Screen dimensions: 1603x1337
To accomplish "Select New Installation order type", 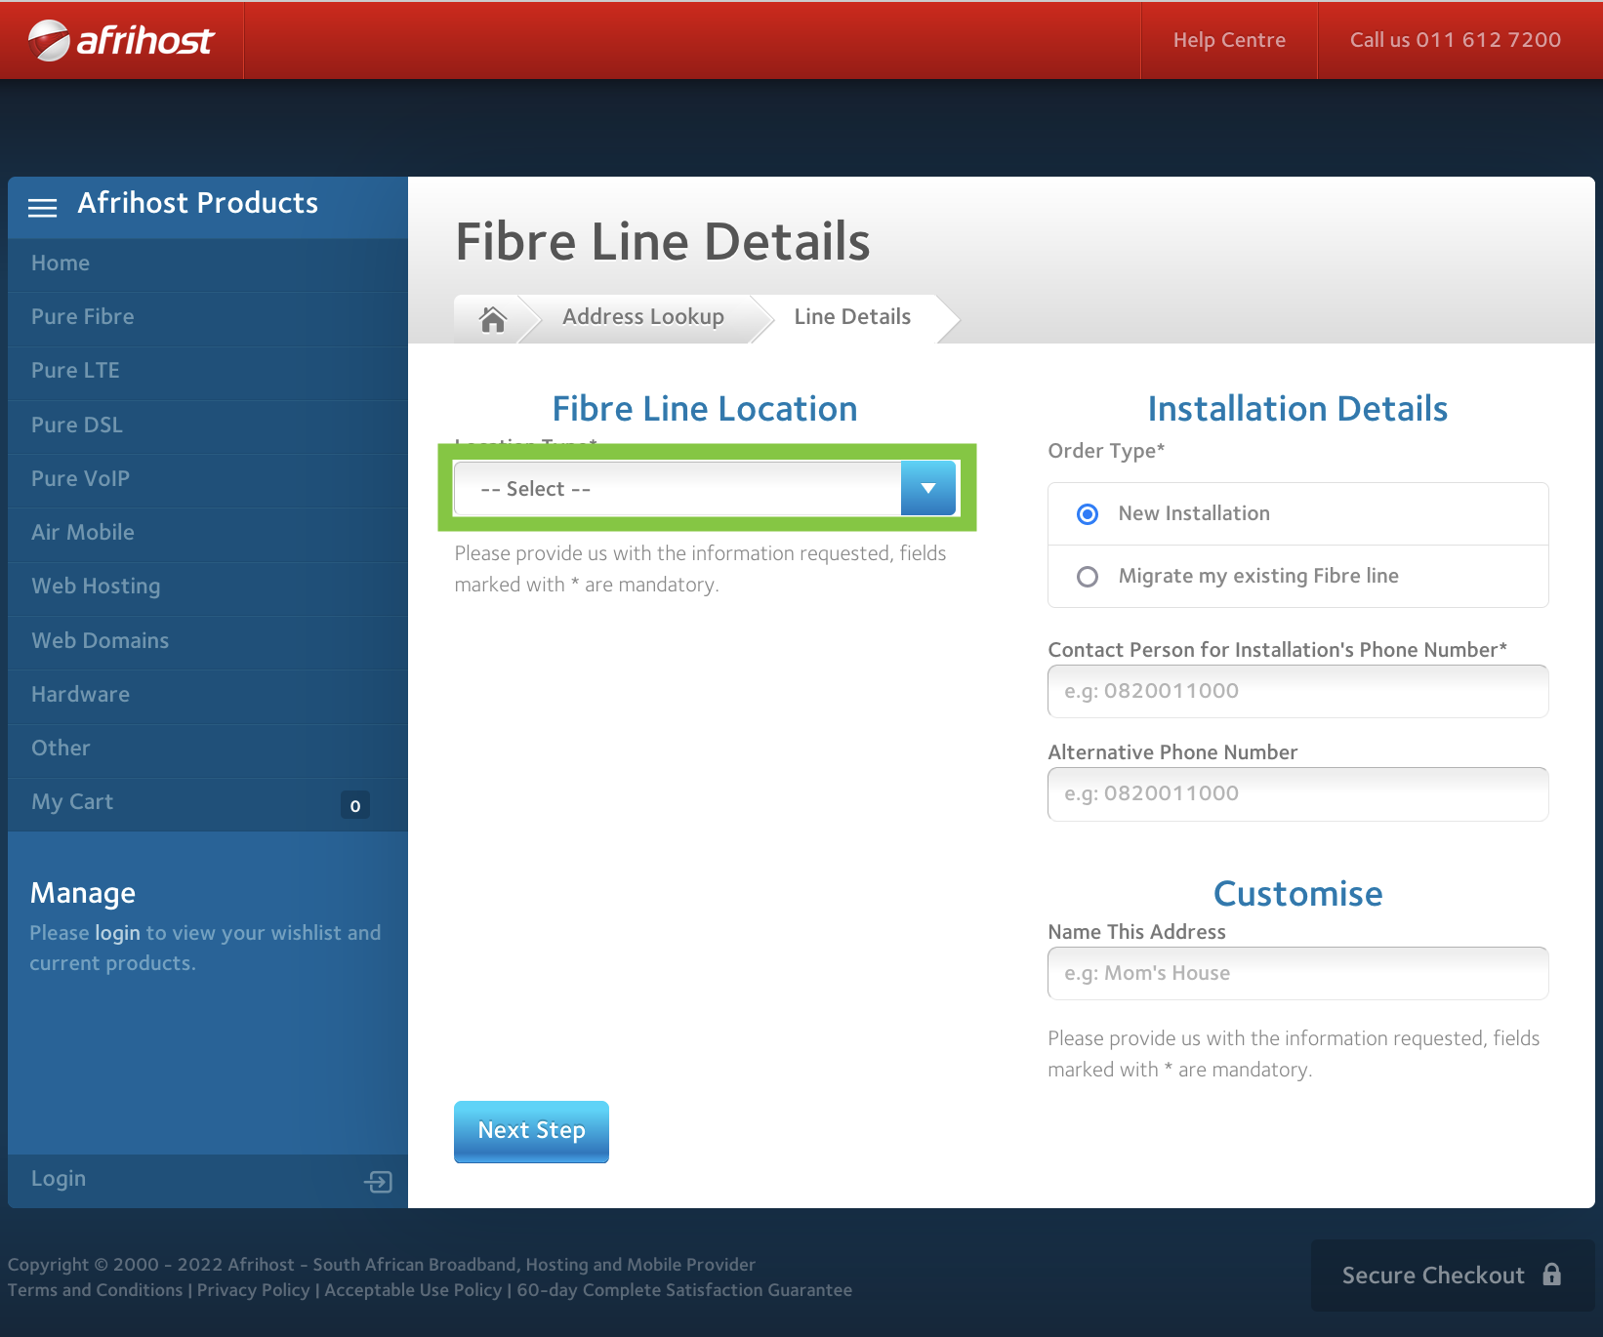I will tap(1088, 514).
